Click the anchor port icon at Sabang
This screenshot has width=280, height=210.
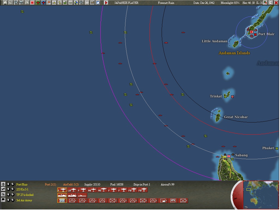click(225, 154)
